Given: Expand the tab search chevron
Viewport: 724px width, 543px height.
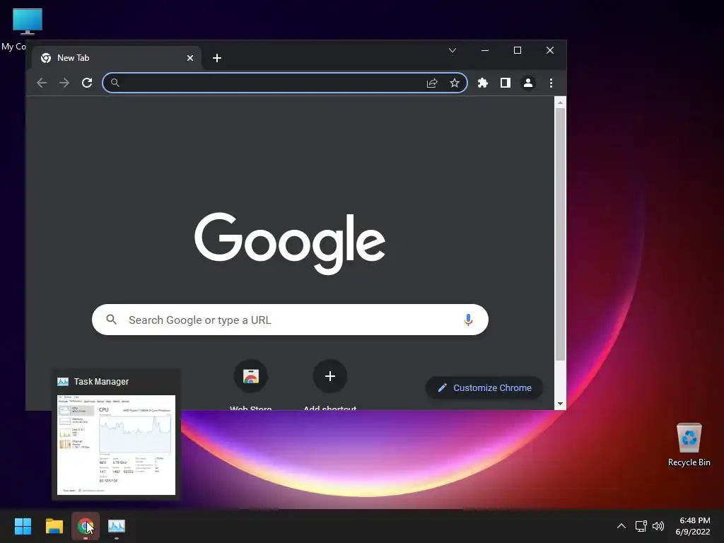Looking at the screenshot, I should [x=452, y=50].
